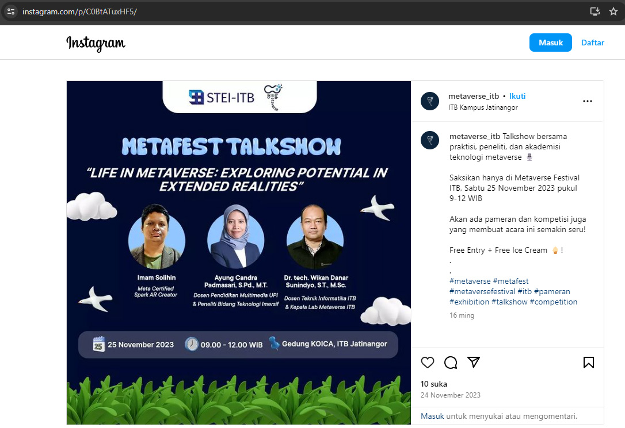Open the ITB Kampus Jatinangor location
Image resolution: width=625 pixels, height=428 pixels.
pyautogui.click(x=483, y=107)
